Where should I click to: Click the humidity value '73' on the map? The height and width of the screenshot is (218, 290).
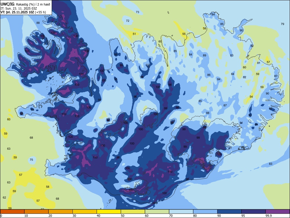pyautogui.click(x=137, y=12)
